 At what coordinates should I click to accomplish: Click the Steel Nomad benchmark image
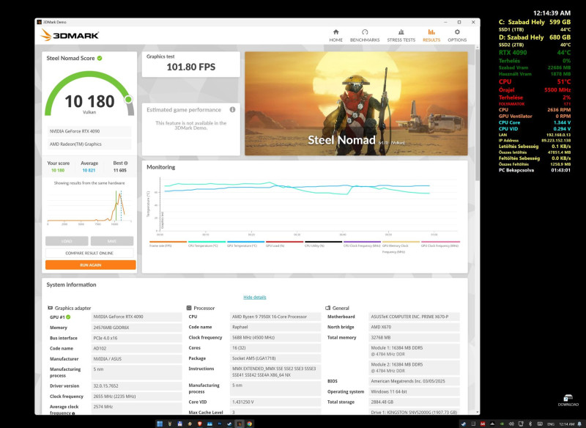pos(356,103)
